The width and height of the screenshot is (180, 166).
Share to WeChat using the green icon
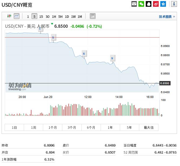(141, 4)
